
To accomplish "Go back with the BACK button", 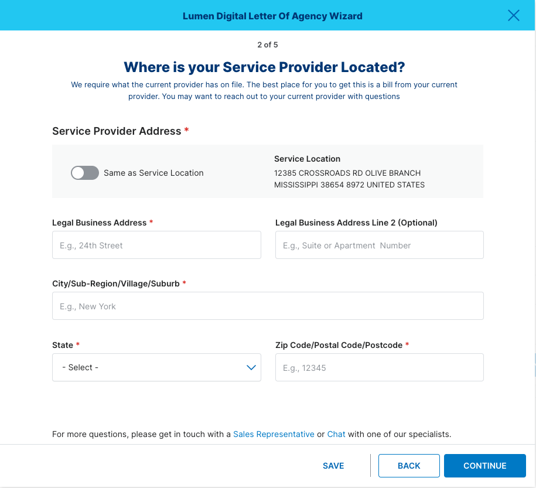I will tap(409, 466).
